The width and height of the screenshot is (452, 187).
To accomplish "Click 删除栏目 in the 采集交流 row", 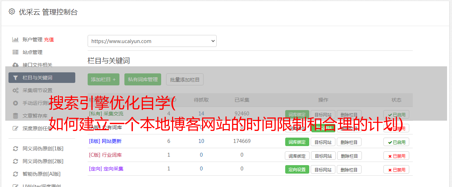I will pos(349,114).
